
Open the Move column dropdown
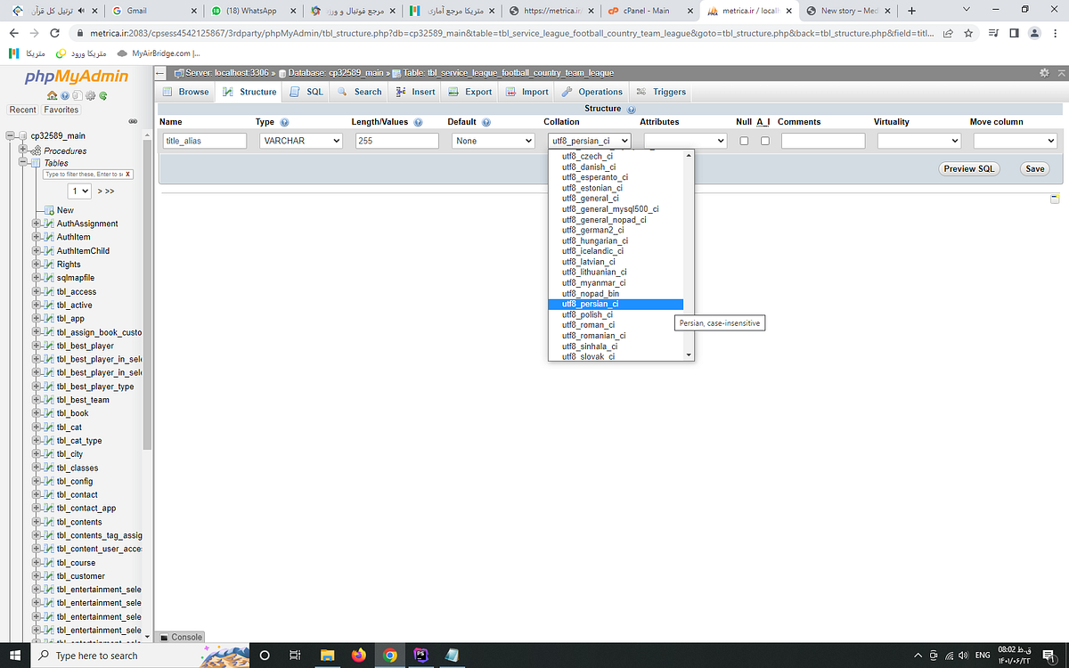point(1015,140)
